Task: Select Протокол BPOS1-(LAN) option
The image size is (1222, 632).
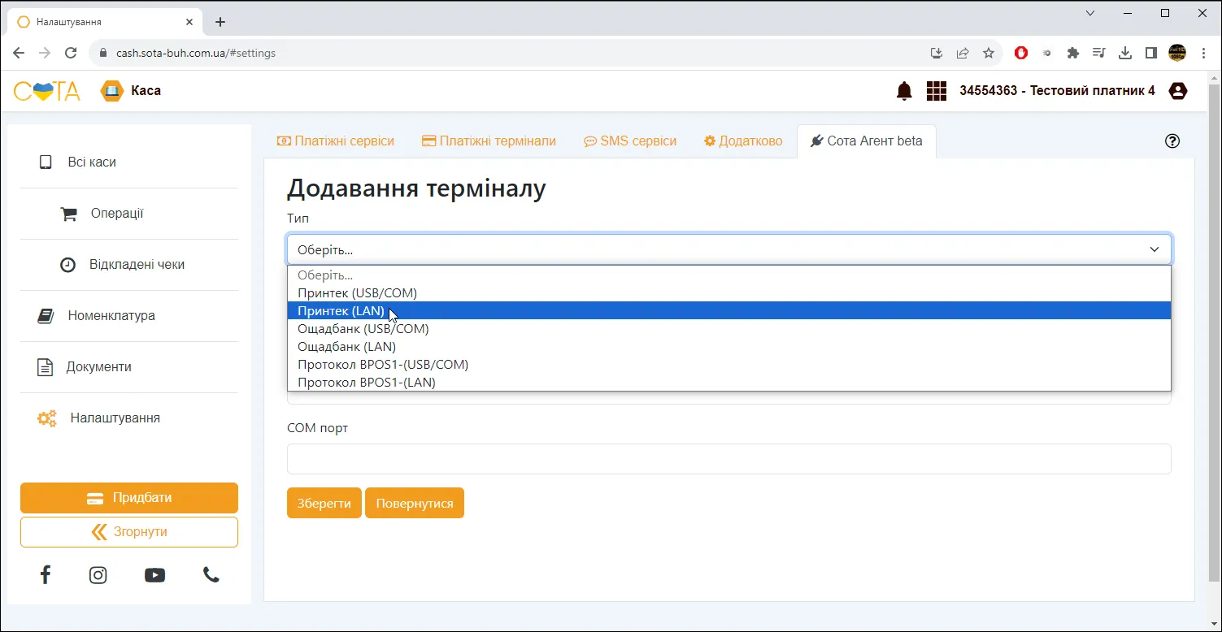Action: click(x=729, y=382)
